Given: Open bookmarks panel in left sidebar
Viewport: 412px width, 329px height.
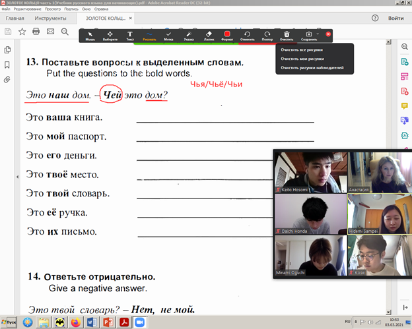Looking at the screenshot, I should coord(7,65).
